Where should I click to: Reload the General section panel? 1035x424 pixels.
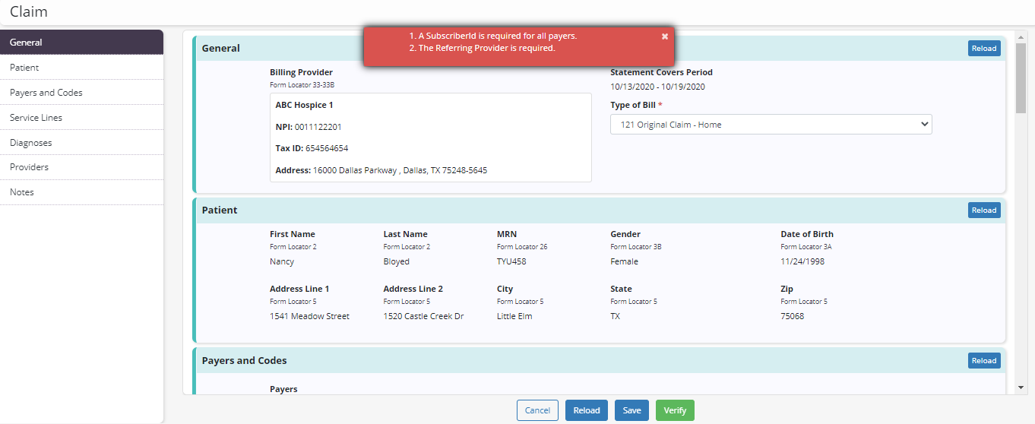click(983, 49)
